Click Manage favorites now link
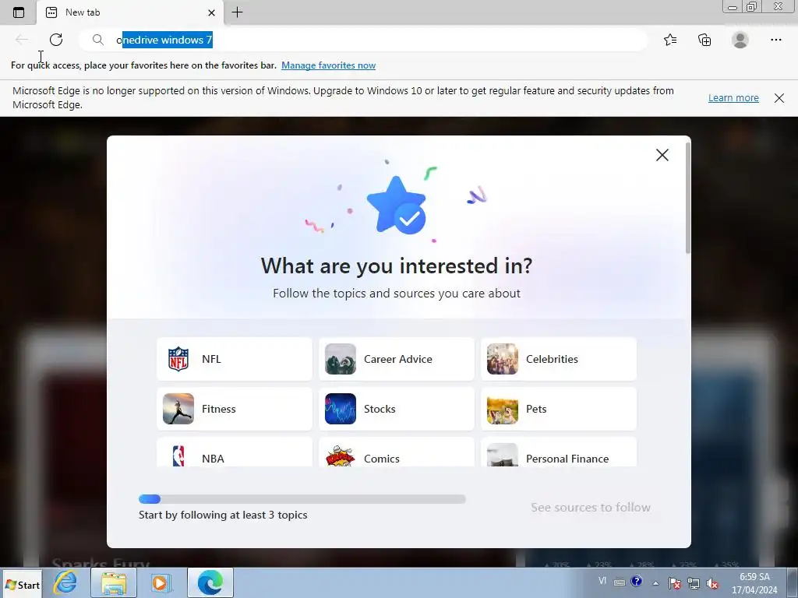 pos(328,65)
